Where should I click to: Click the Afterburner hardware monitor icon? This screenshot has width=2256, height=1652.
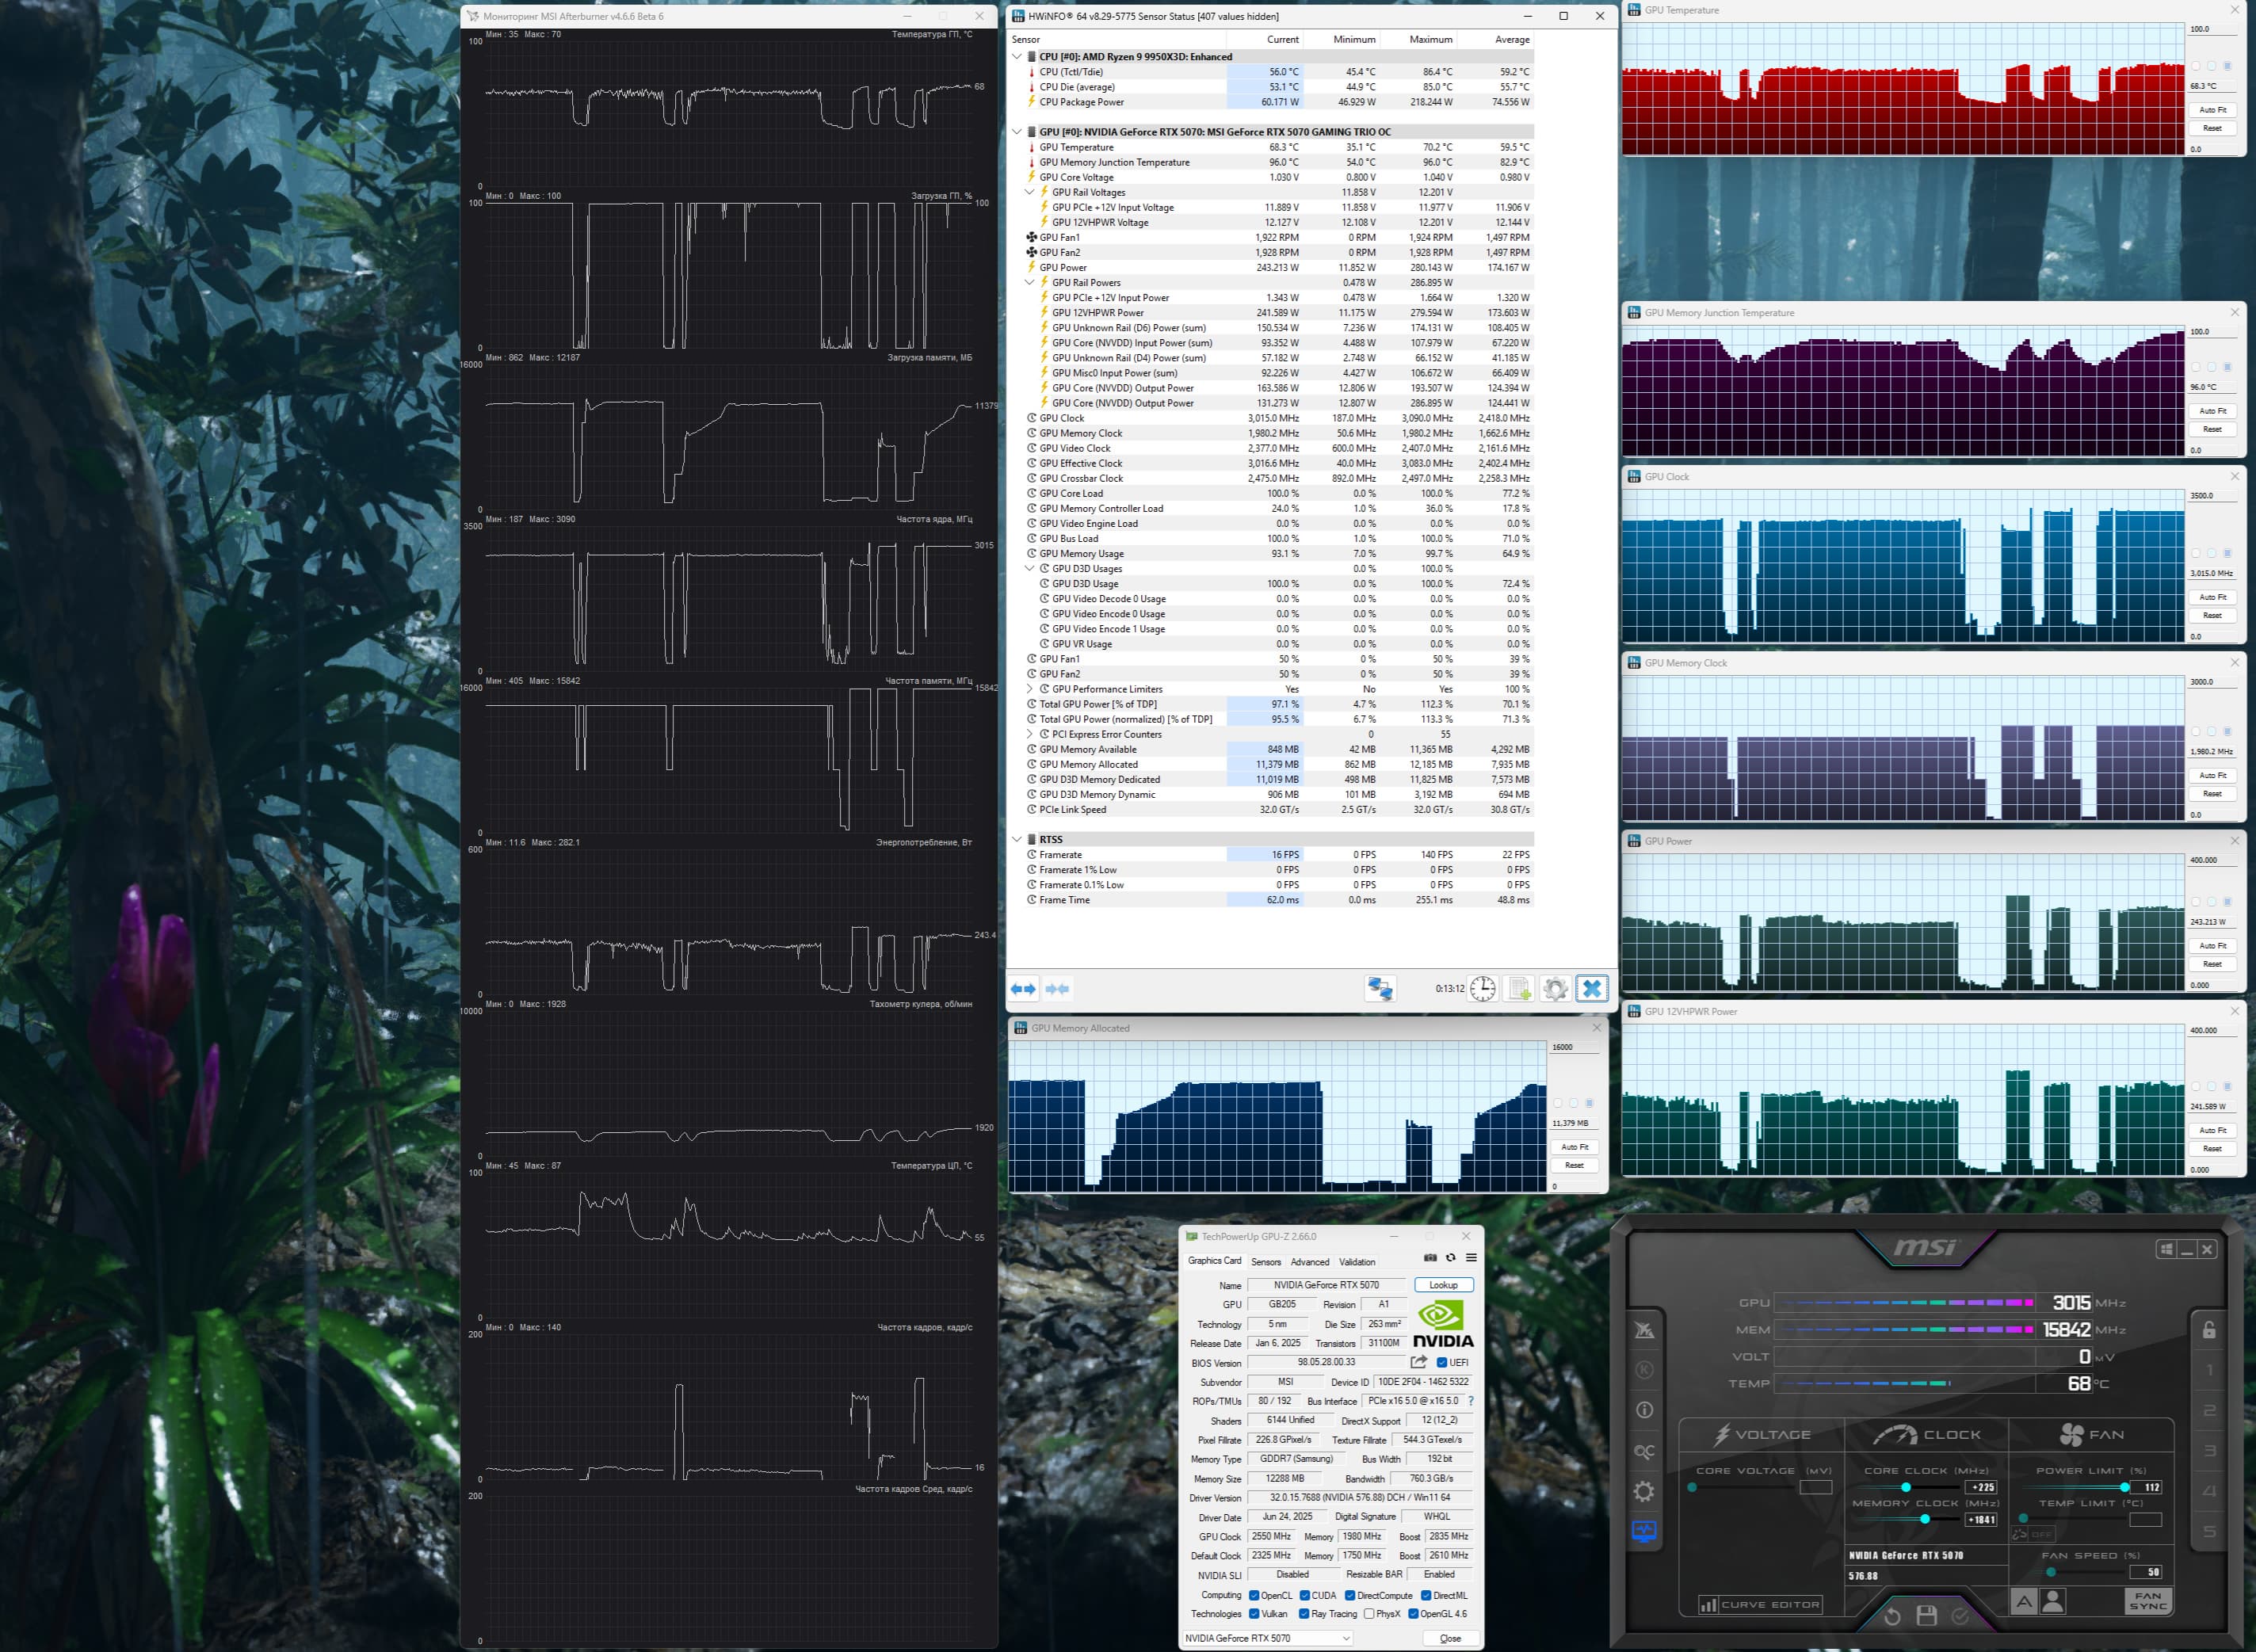point(1644,1531)
